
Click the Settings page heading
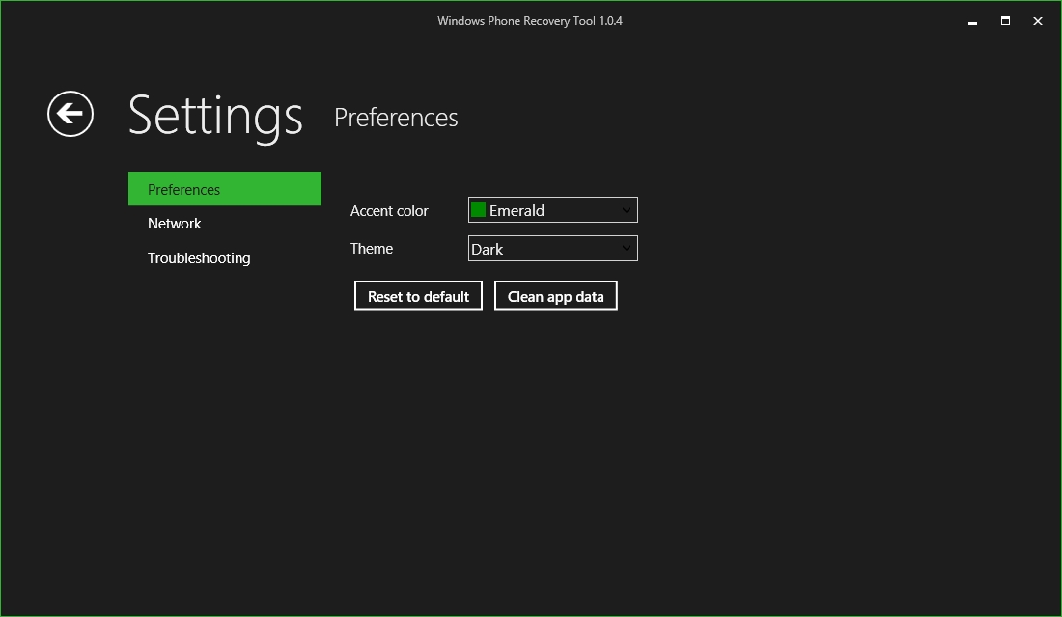(x=215, y=117)
